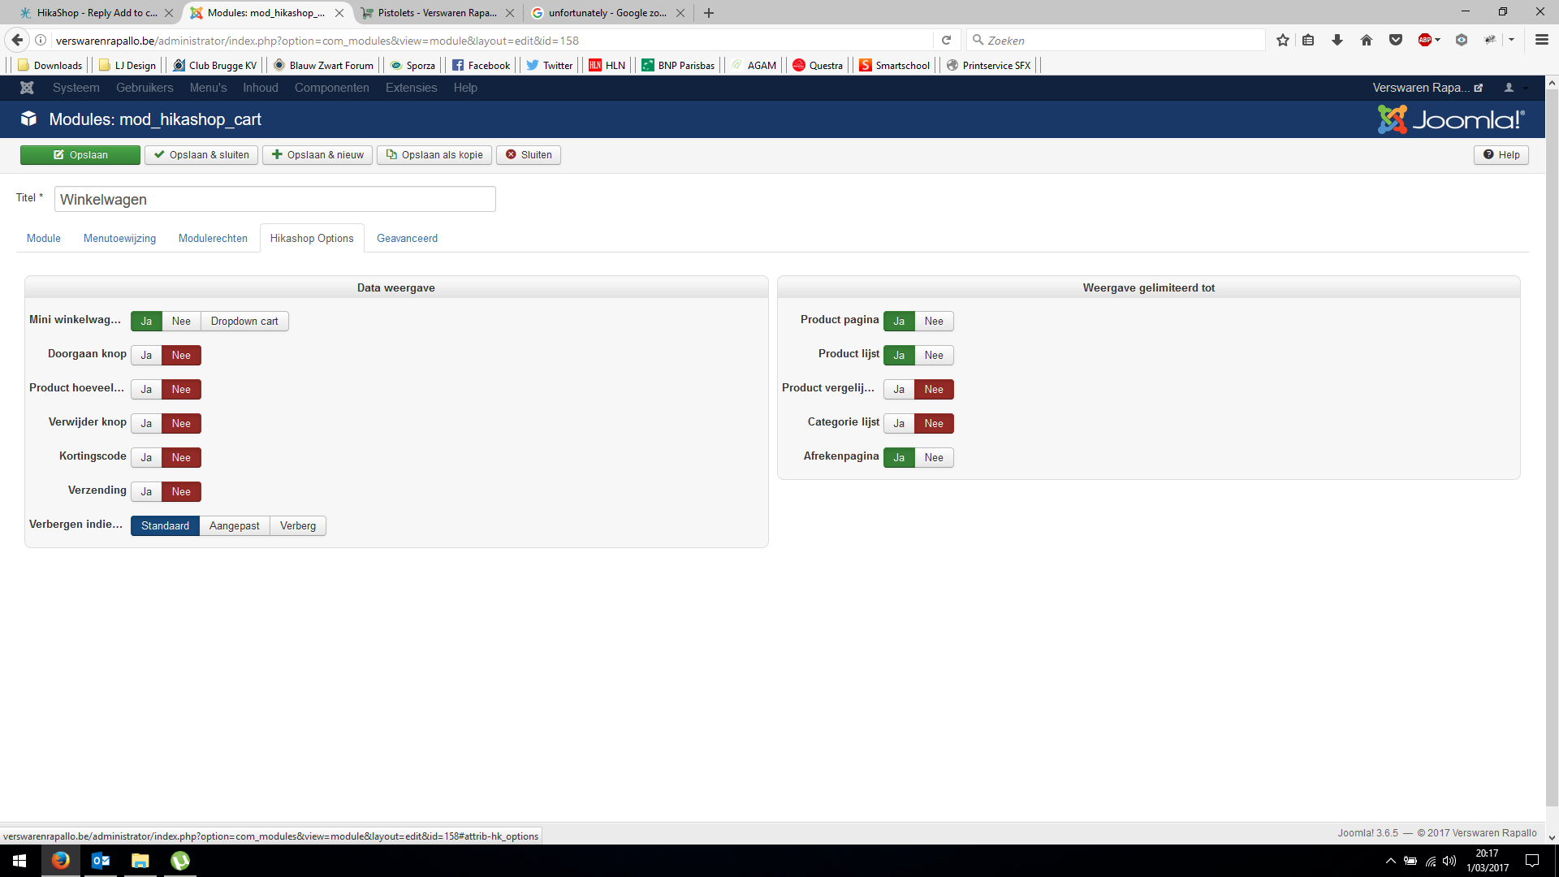1559x877 pixels.
Task: Open the Pocket icon in toolbar
Action: coord(1396,40)
